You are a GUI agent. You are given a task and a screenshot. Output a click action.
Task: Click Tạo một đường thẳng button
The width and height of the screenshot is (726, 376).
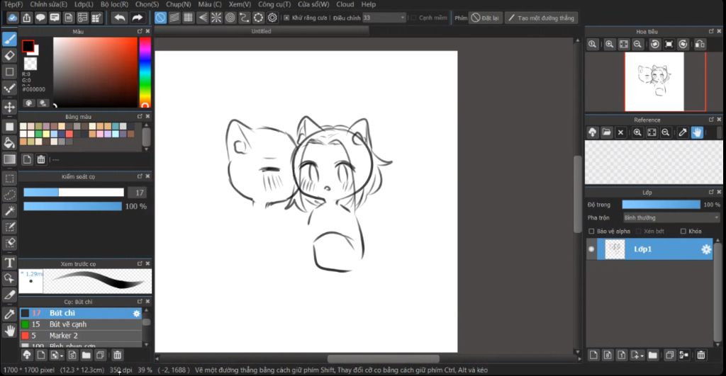[541, 18]
